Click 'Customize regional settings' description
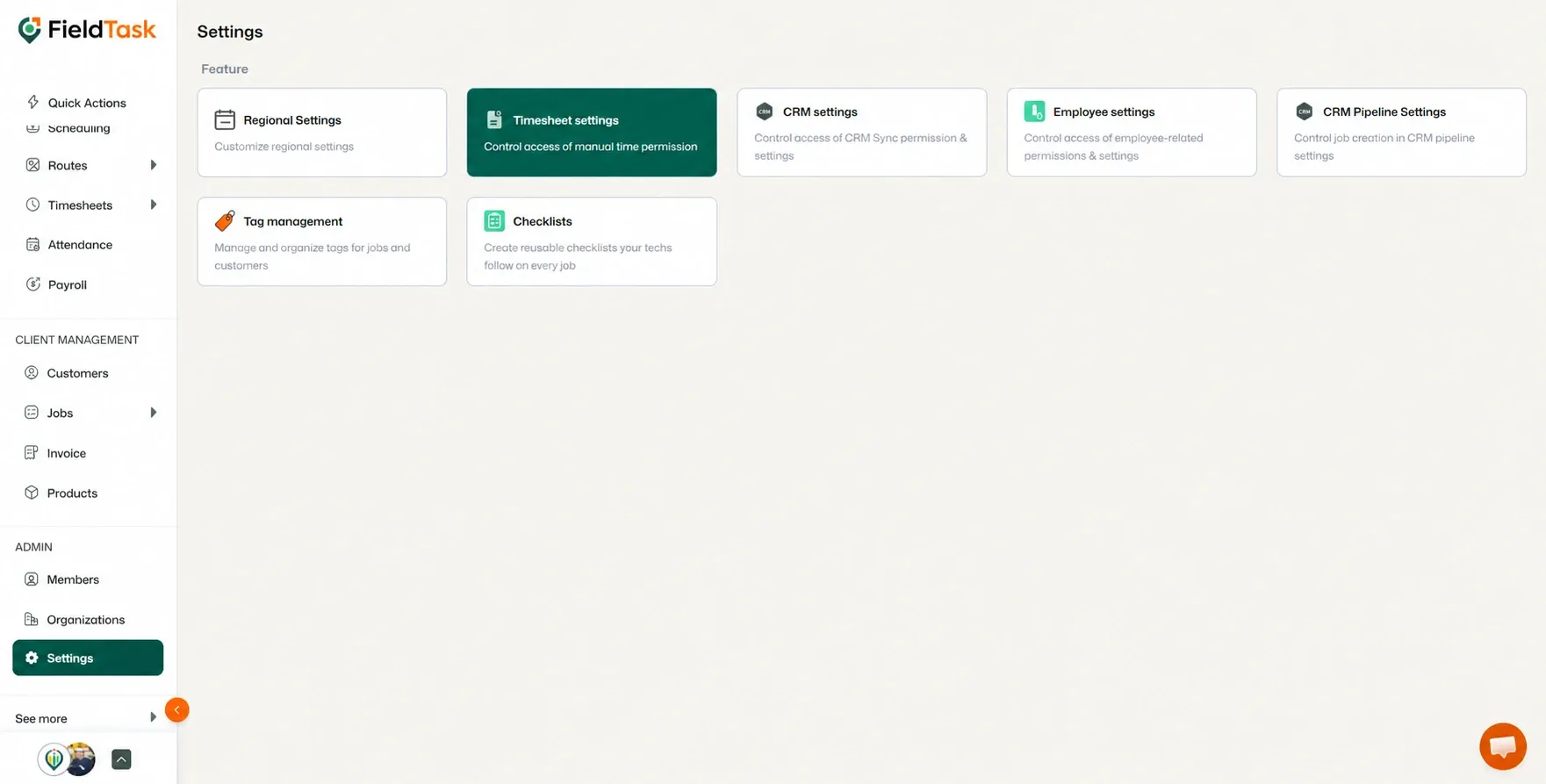This screenshot has height=784, width=1546. (284, 146)
